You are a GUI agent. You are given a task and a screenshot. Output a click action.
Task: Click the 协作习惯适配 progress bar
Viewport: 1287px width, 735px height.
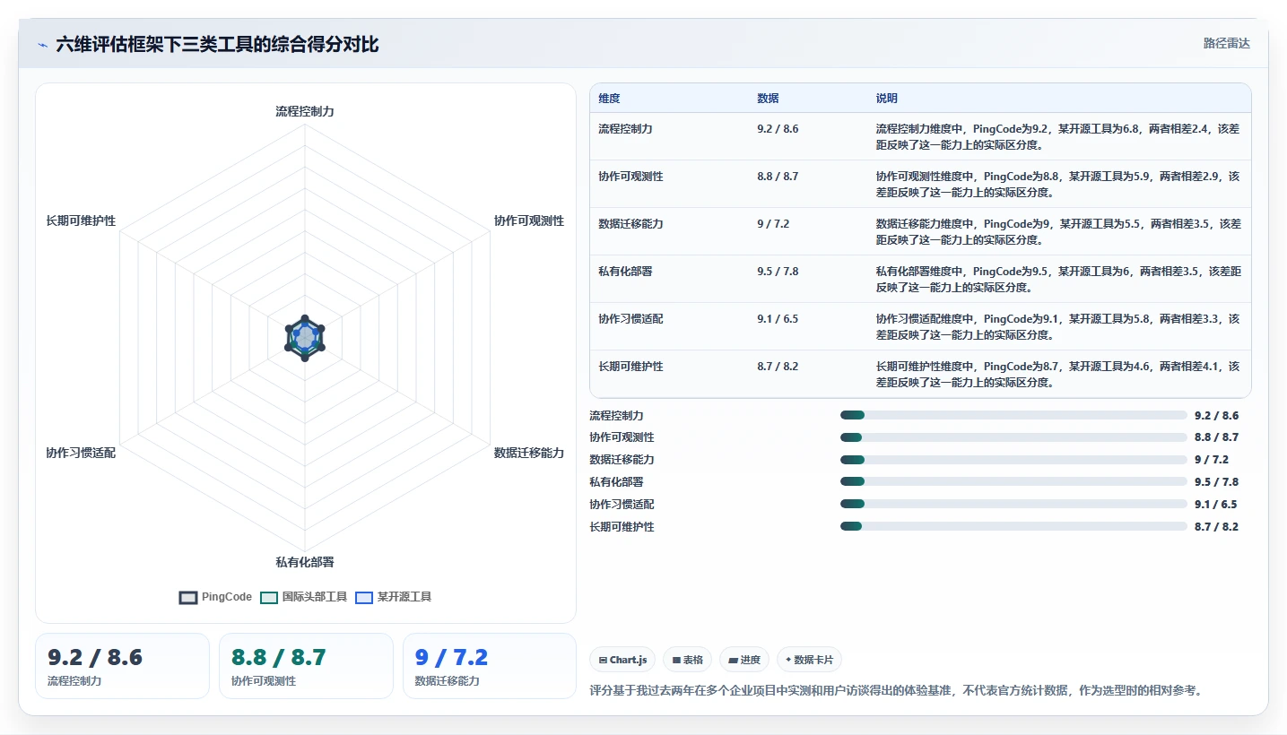pyautogui.click(x=1013, y=504)
